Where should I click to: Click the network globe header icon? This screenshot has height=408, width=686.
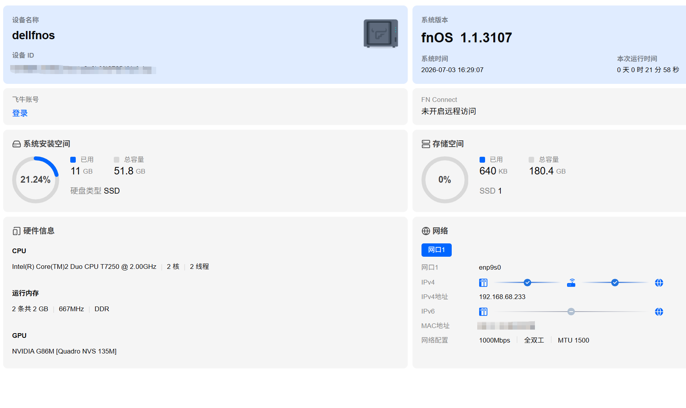[x=426, y=231]
